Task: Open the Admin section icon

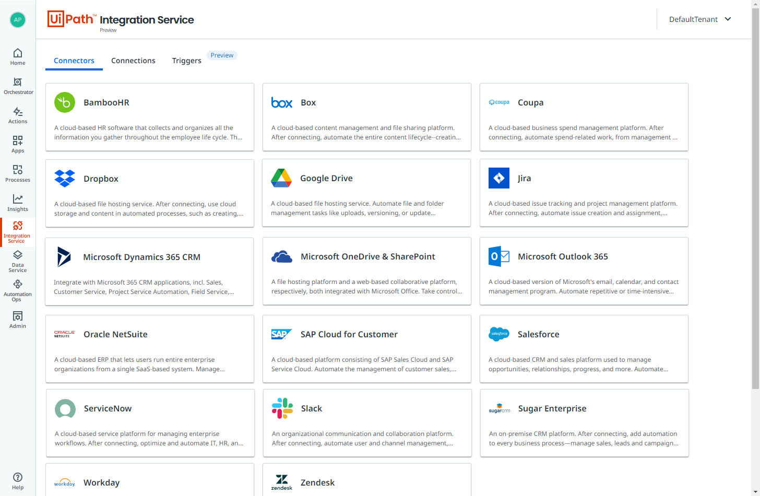Action: click(x=17, y=318)
